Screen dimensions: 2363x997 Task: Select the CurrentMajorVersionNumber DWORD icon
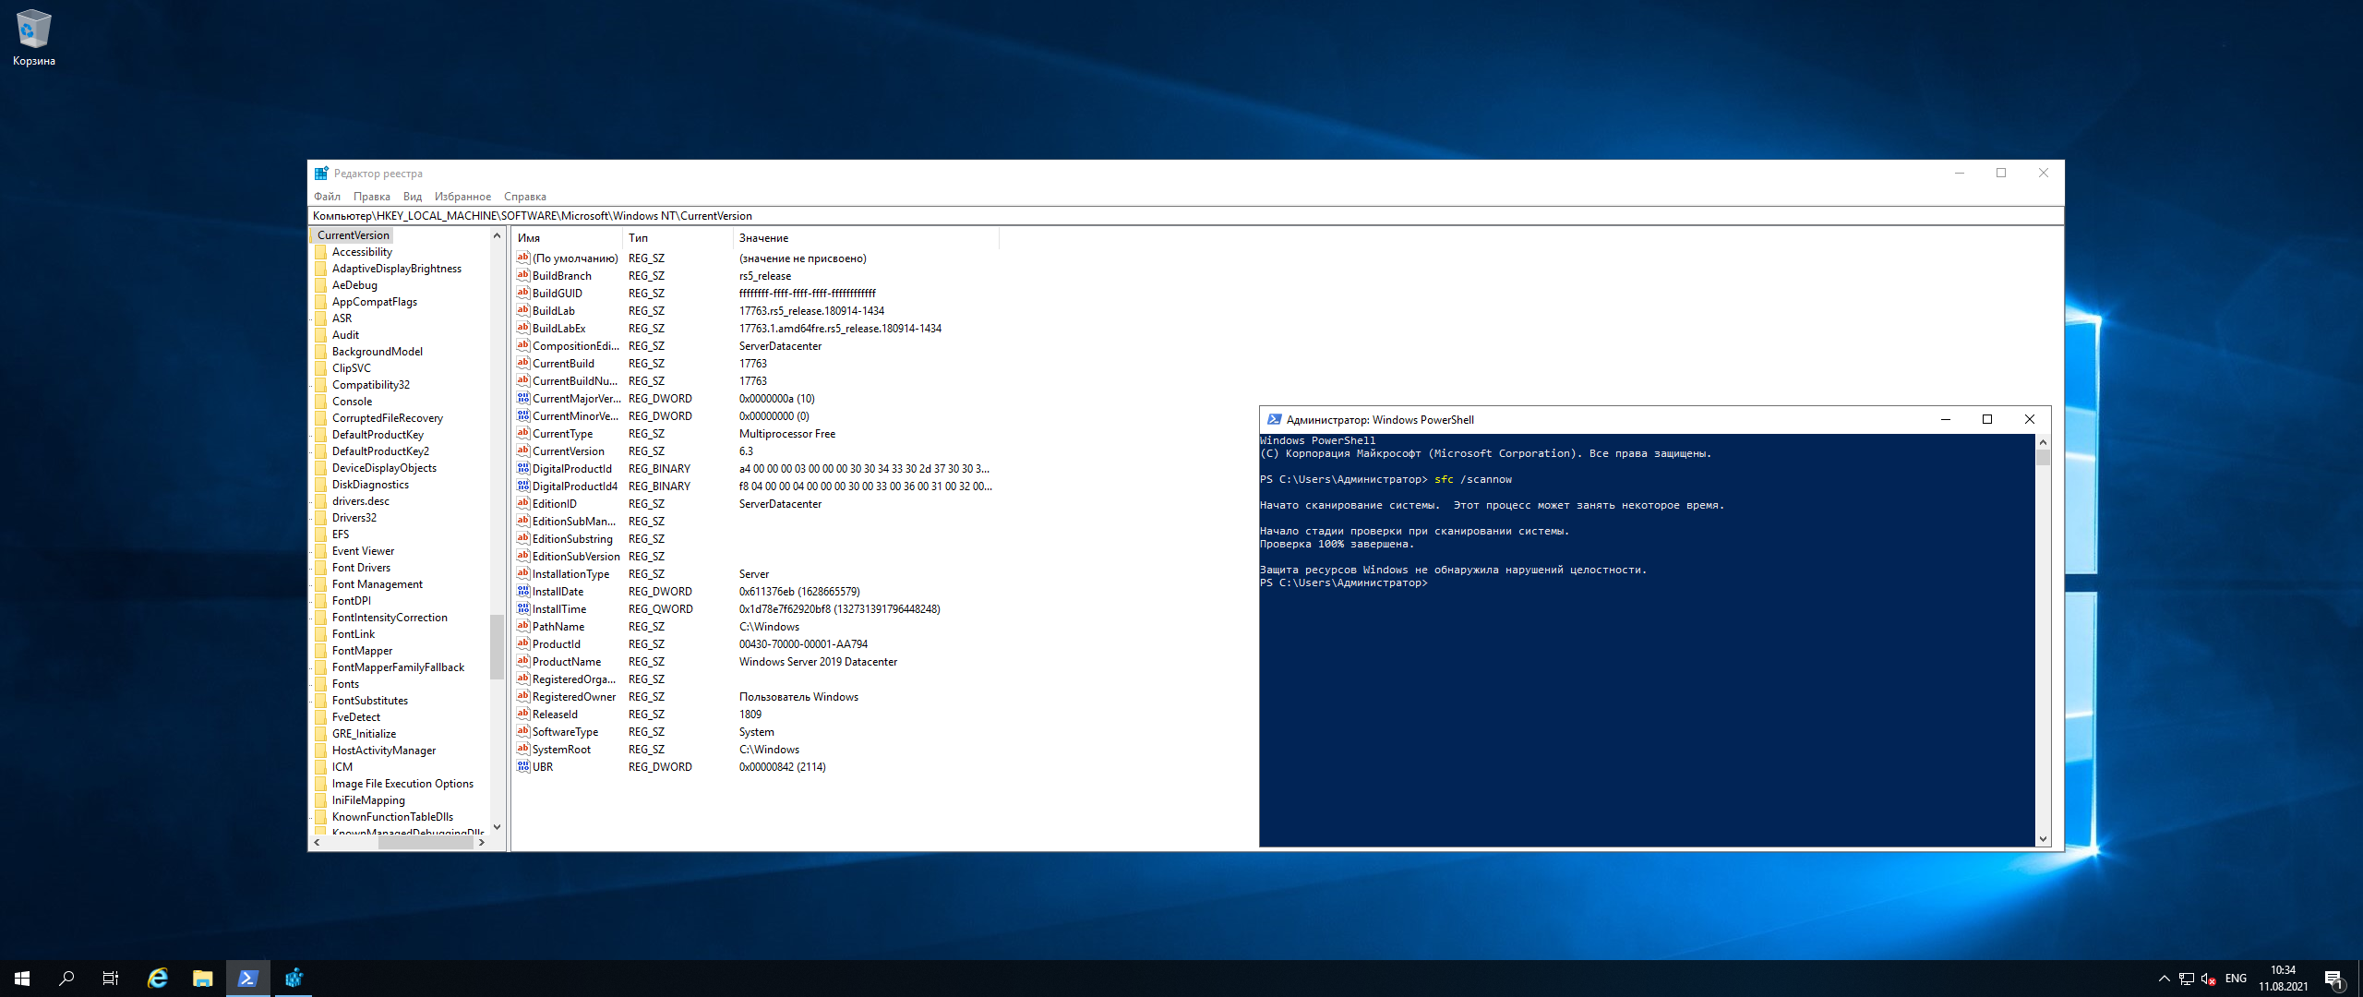click(523, 398)
